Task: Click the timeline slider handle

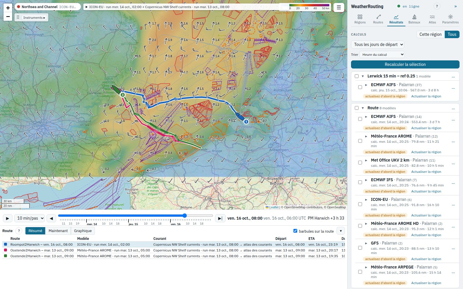Action: [x=185, y=216]
